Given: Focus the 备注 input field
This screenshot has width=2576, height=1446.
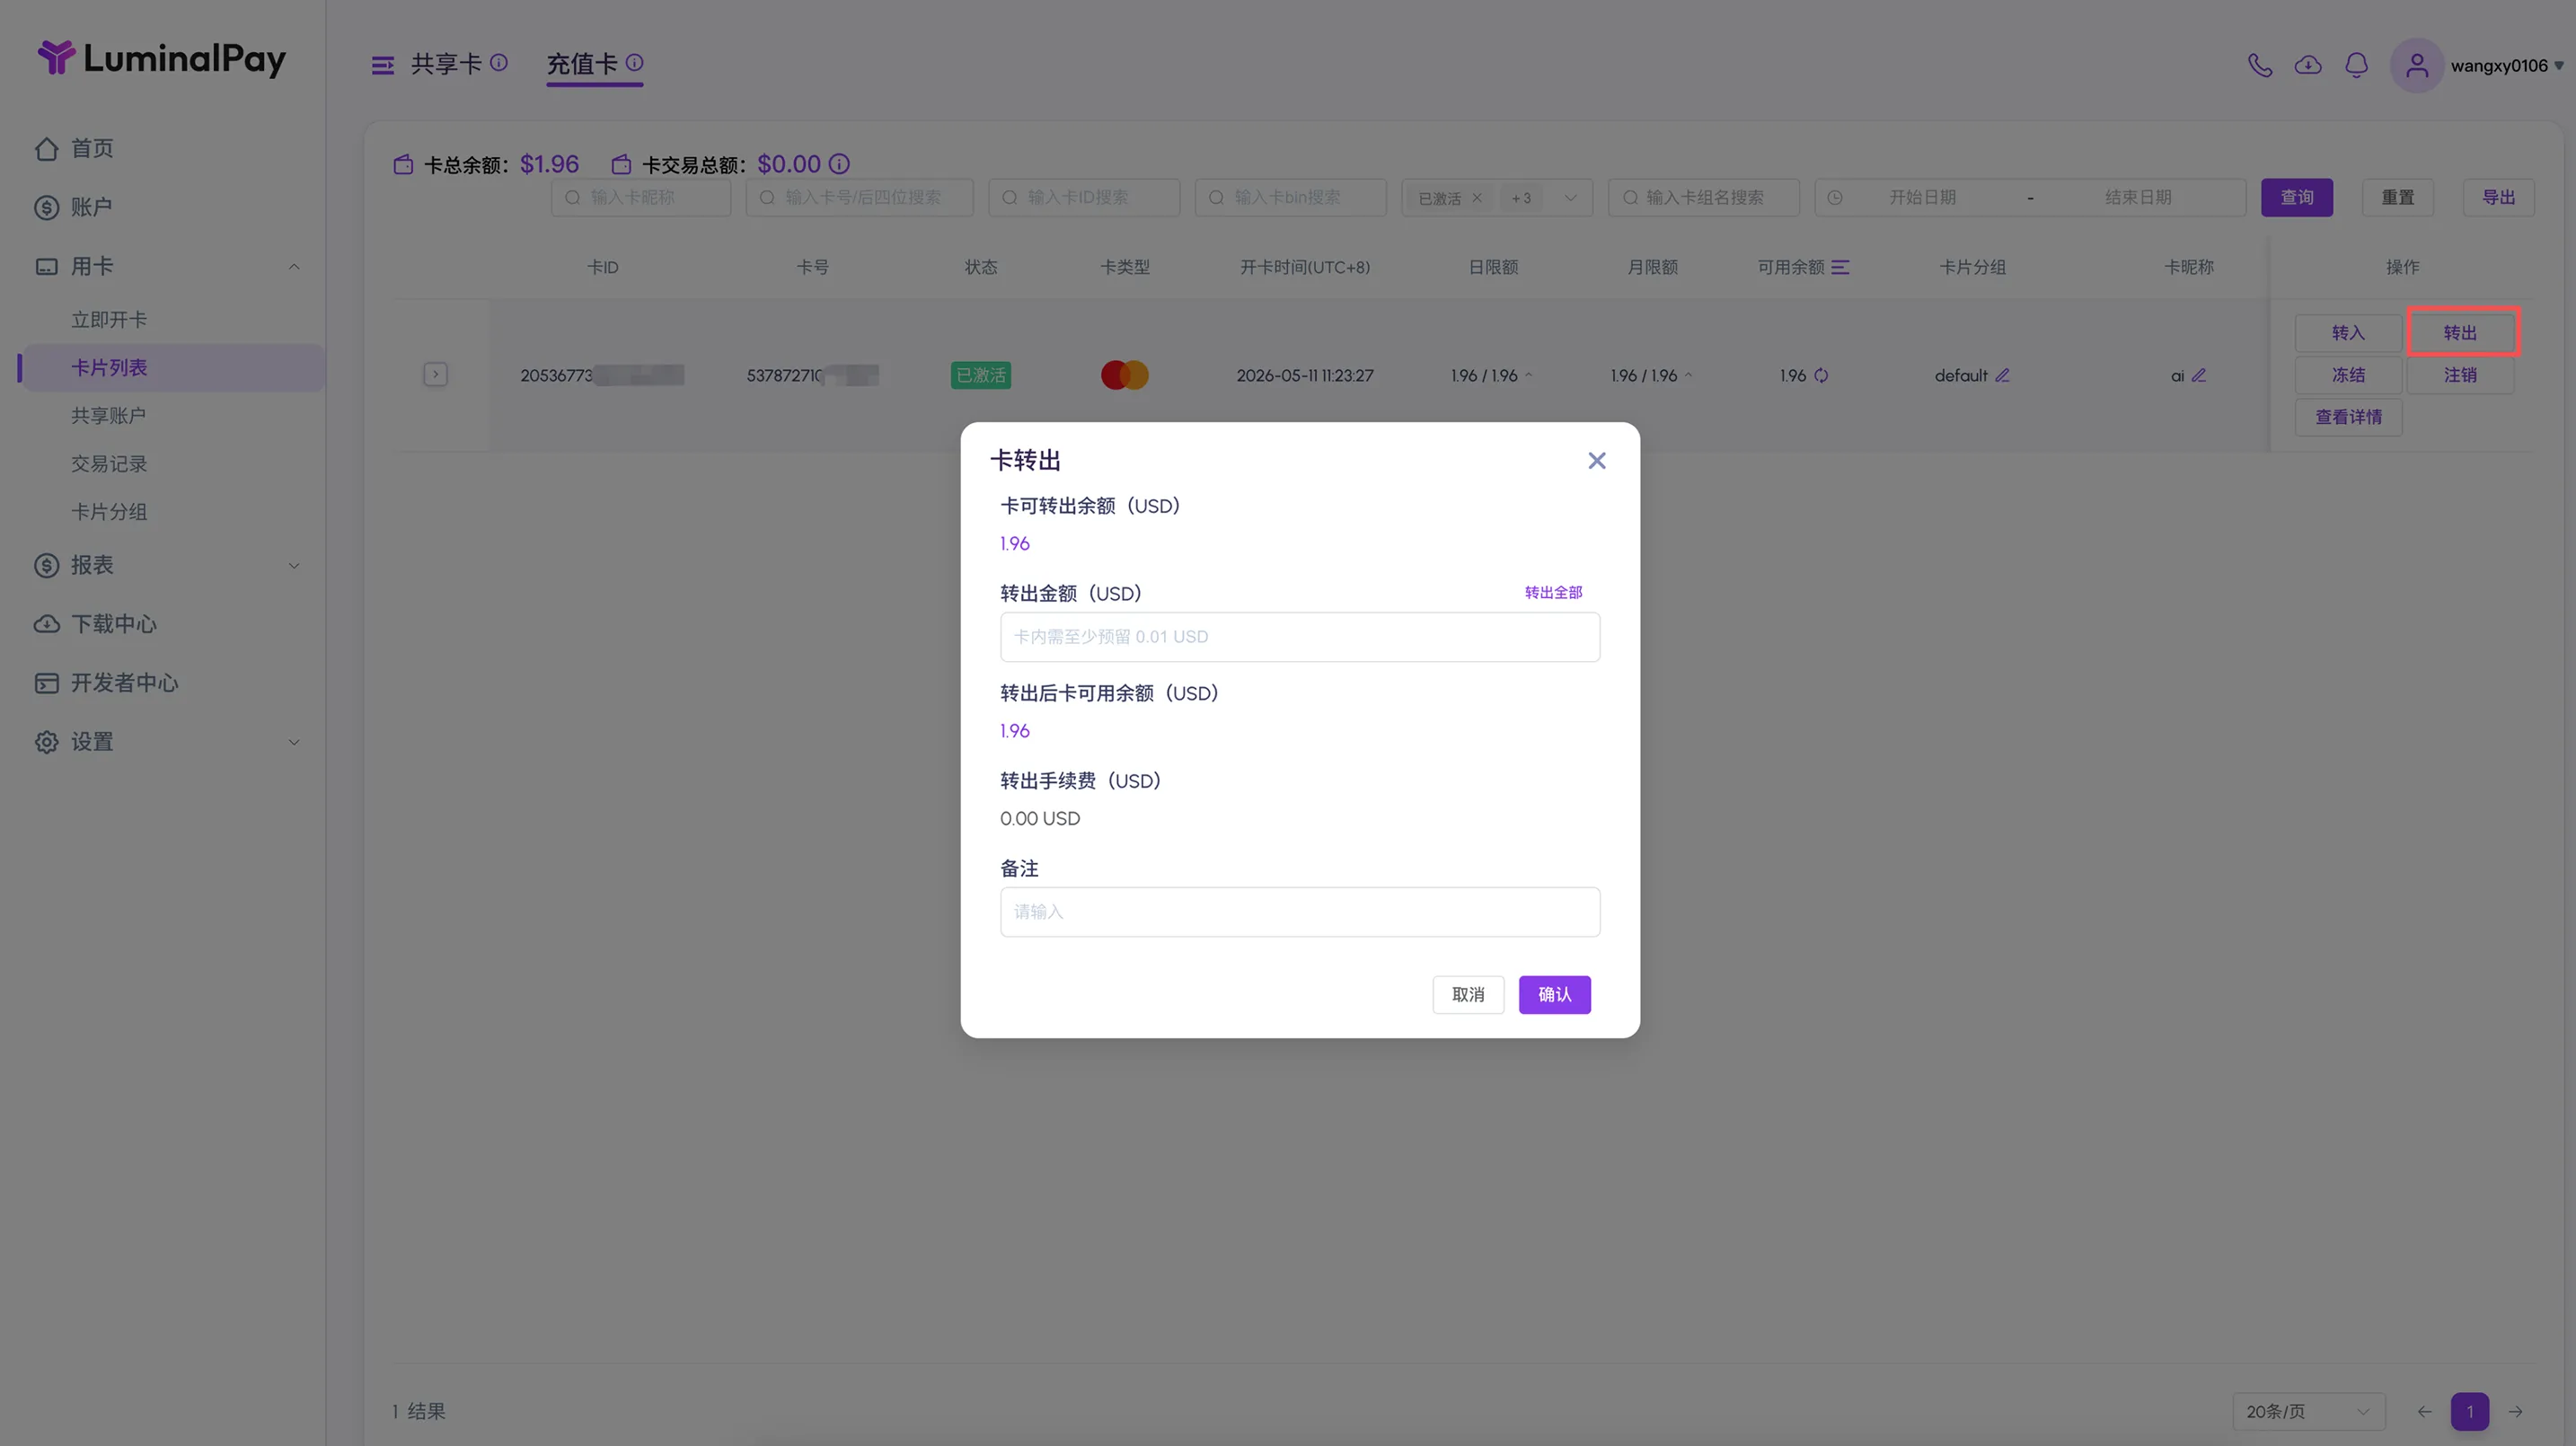Looking at the screenshot, I should (1299, 912).
